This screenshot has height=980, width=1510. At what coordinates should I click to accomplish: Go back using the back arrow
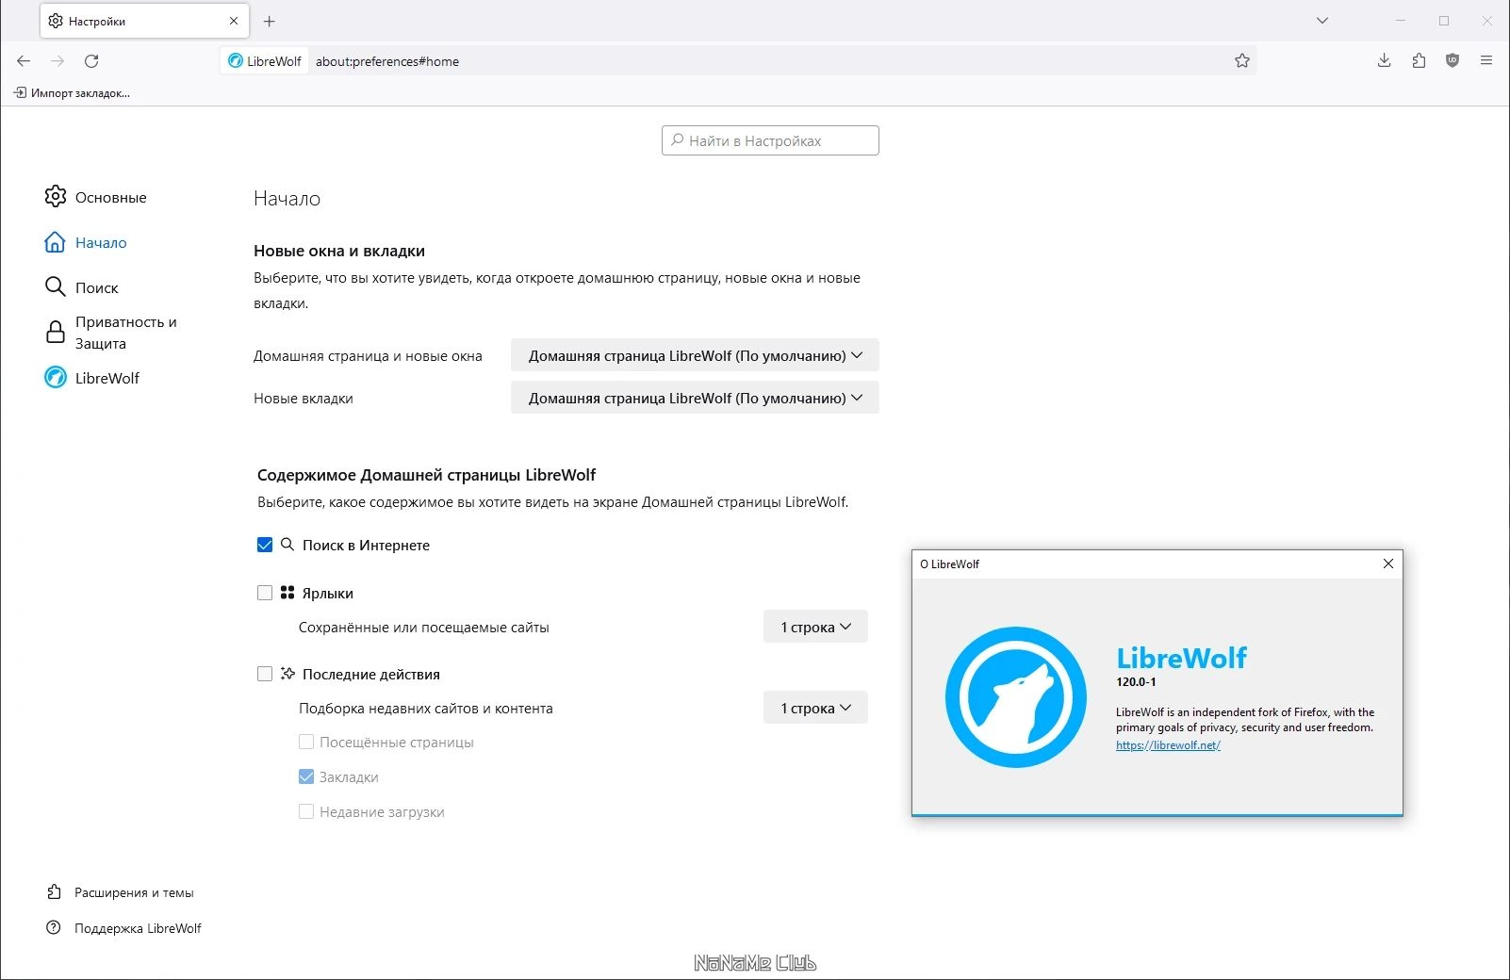click(x=24, y=61)
